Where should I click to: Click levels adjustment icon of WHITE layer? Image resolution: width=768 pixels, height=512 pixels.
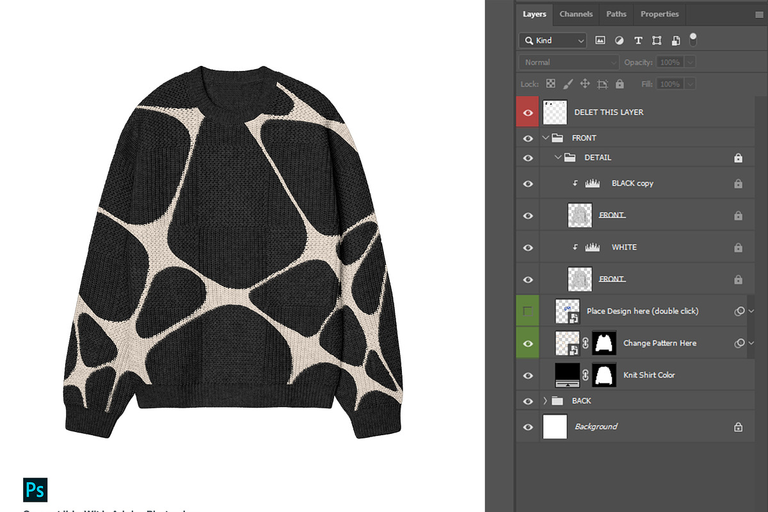click(592, 248)
